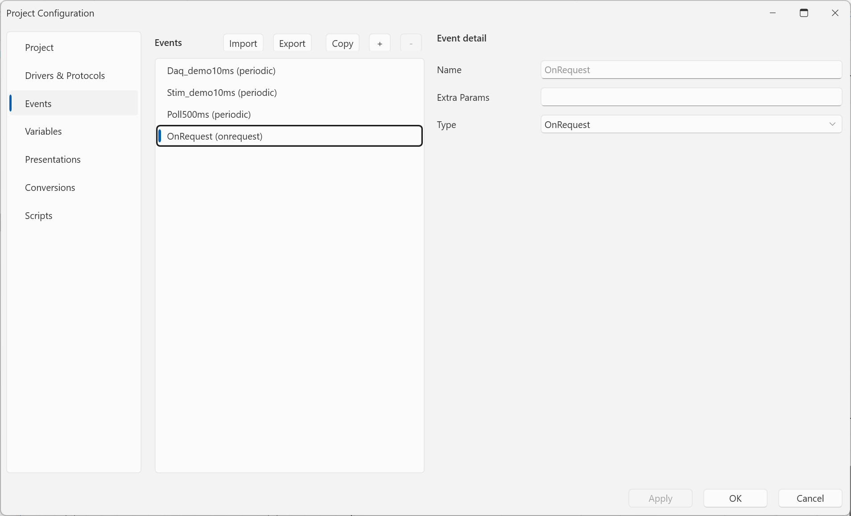This screenshot has width=851, height=516.
Task: Confirm with the OK button
Action: pyautogui.click(x=735, y=498)
